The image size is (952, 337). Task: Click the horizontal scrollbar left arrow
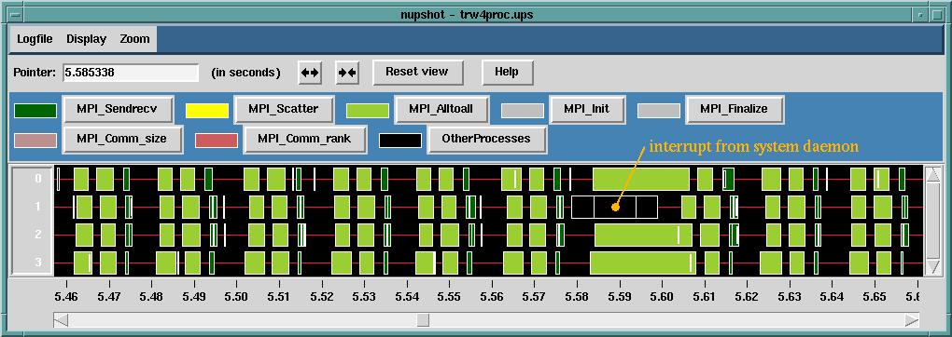[61, 320]
